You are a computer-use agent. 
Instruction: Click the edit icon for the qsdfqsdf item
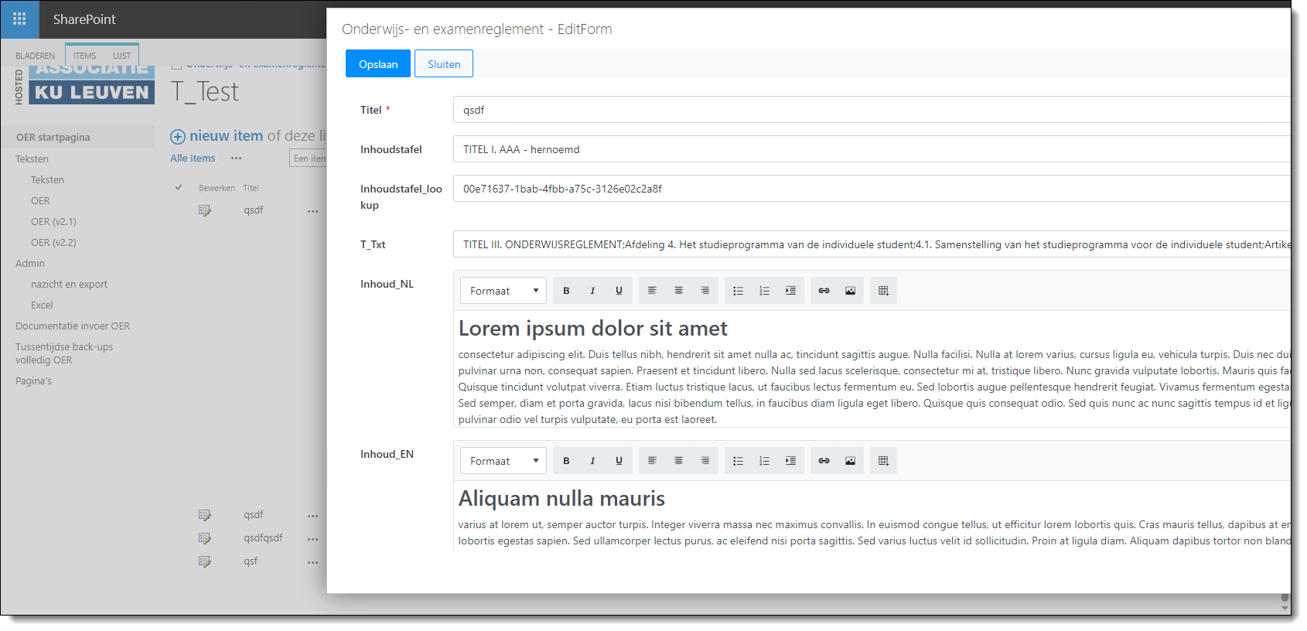coord(205,538)
